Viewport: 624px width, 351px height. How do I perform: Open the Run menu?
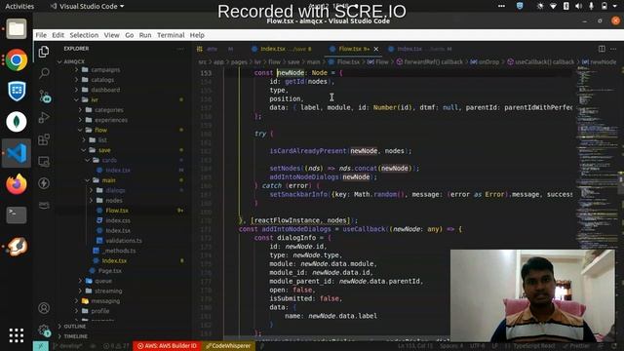pos(145,35)
